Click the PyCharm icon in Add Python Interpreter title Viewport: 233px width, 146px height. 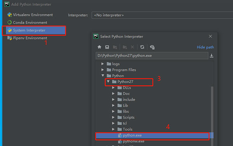coord(7,4)
